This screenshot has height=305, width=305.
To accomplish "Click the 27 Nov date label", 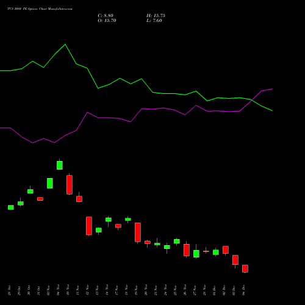I will tap(195, 290).
